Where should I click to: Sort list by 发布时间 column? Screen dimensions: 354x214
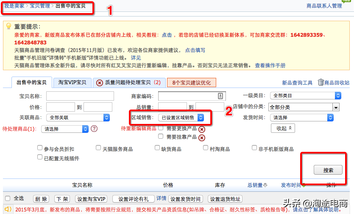pos(291,185)
